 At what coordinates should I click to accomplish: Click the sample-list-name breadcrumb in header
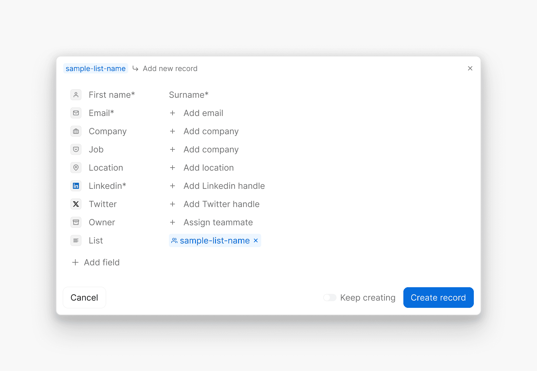pos(95,69)
